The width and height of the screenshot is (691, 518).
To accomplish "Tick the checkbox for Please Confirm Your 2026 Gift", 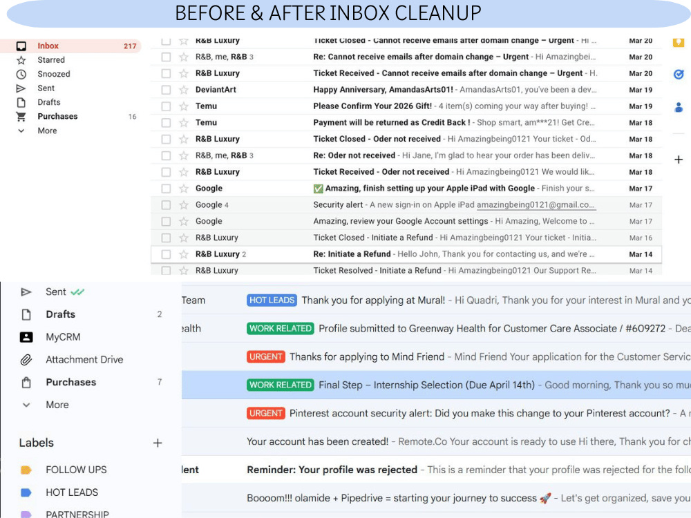I will (x=166, y=106).
